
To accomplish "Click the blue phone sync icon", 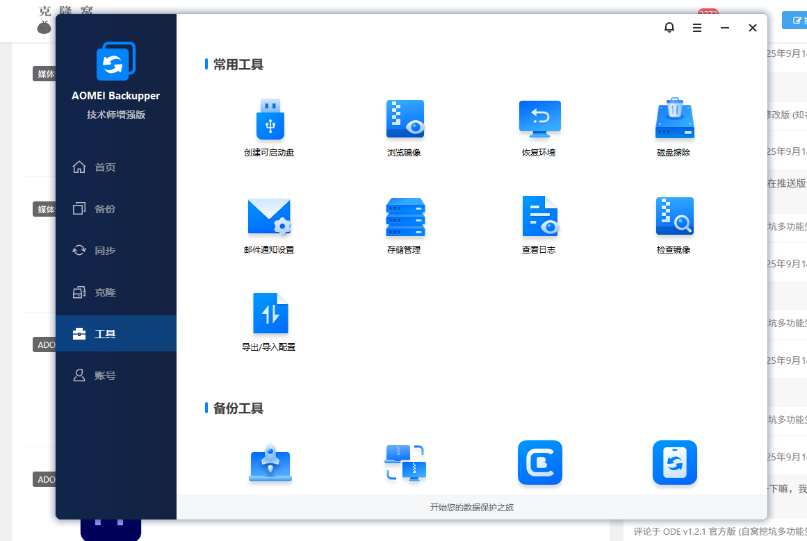I will 674,463.
